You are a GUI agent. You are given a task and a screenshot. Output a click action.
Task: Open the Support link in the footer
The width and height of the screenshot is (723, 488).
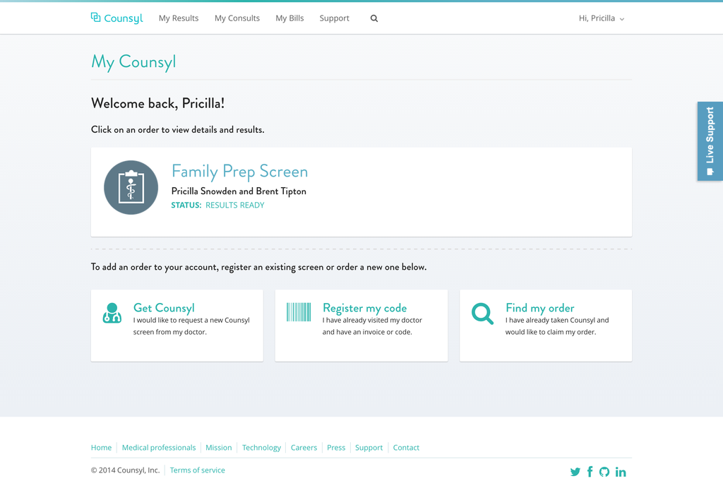(369, 448)
